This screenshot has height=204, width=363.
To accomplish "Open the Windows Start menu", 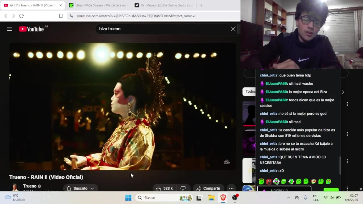I will [x=128, y=198].
